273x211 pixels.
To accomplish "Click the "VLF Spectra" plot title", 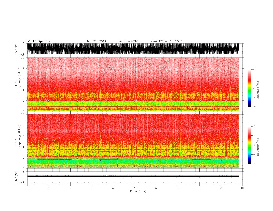I will click(x=39, y=41).
